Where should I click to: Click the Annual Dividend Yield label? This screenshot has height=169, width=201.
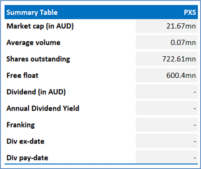[x=43, y=108]
